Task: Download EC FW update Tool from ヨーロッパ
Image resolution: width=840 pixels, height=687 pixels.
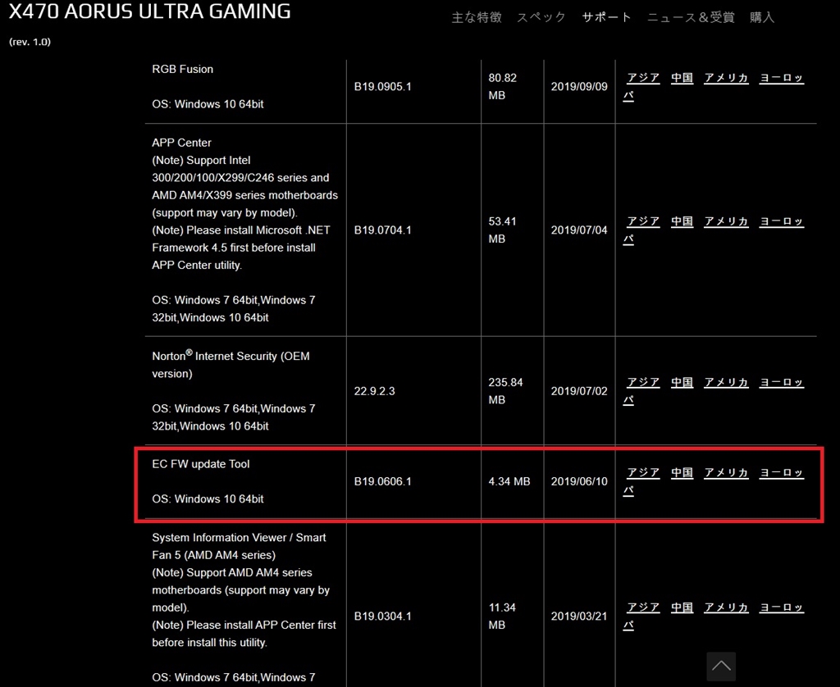Action: (x=781, y=473)
